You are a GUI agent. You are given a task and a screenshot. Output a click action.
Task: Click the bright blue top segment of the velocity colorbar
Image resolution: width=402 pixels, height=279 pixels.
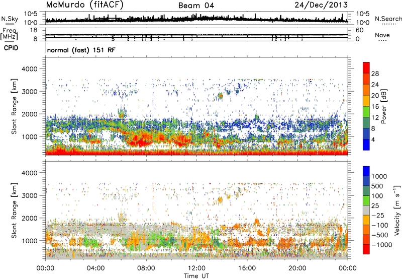(x=366, y=171)
